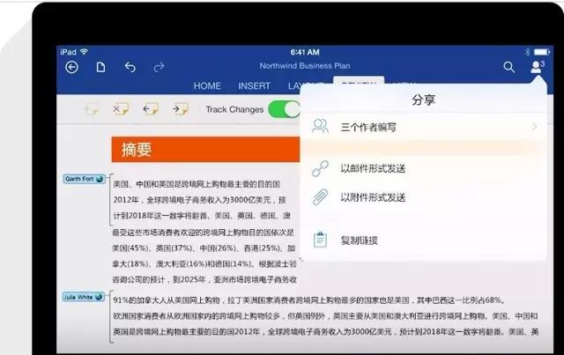This screenshot has width=564, height=355.
Task: Tap the clipboard copy icon
Action: 320,240
